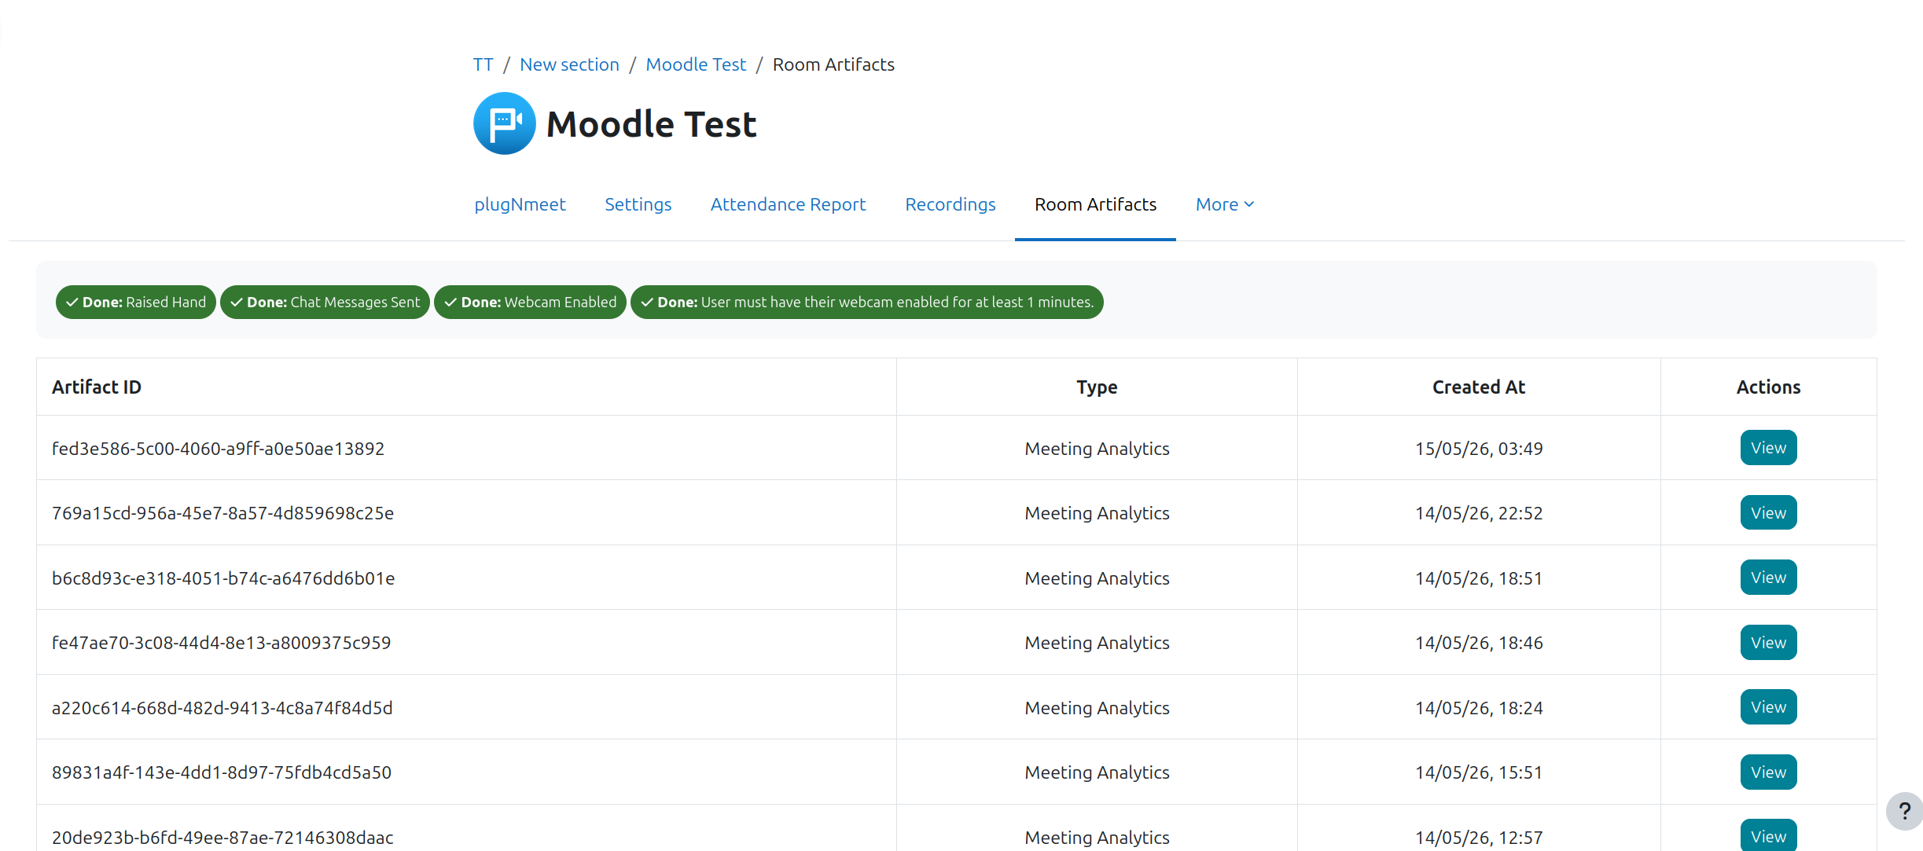1923x851 pixels.
Task: Click the date 14/05/26, 12:57
Action: tap(1479, 837)
